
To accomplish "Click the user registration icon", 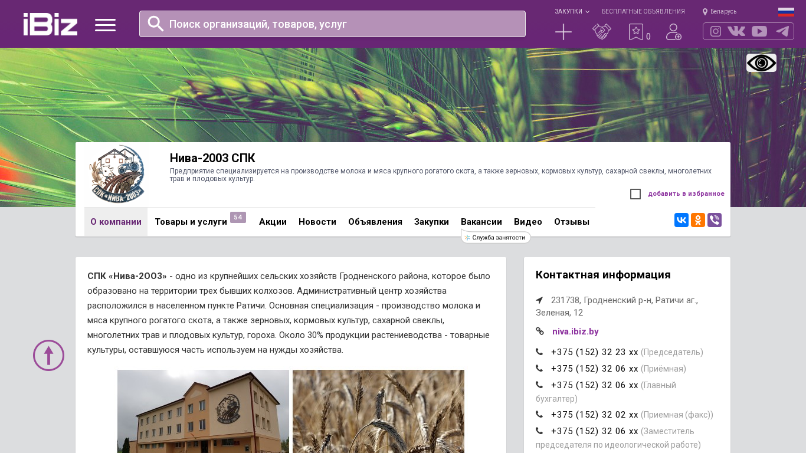I will click(x=674, y=32).
